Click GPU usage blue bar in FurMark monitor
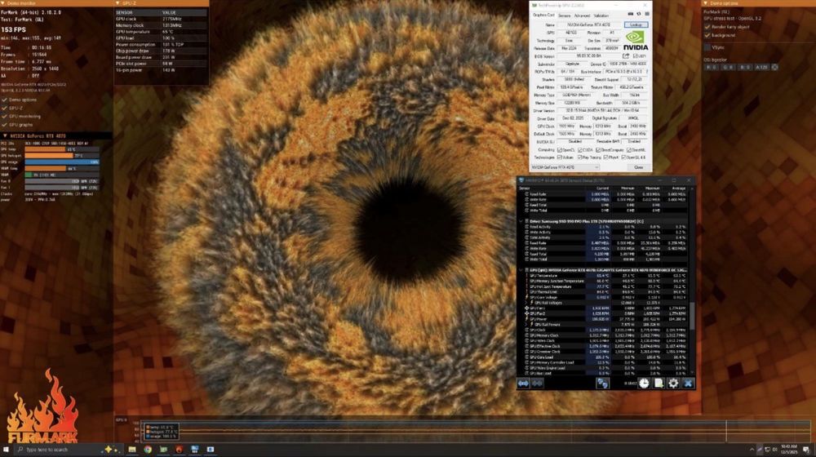816x457 pixels. pos(62,162)
